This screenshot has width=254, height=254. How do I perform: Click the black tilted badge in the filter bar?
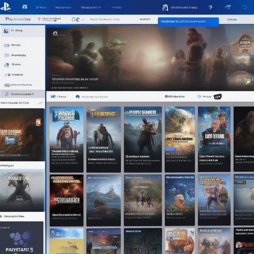tap(218, 97)
